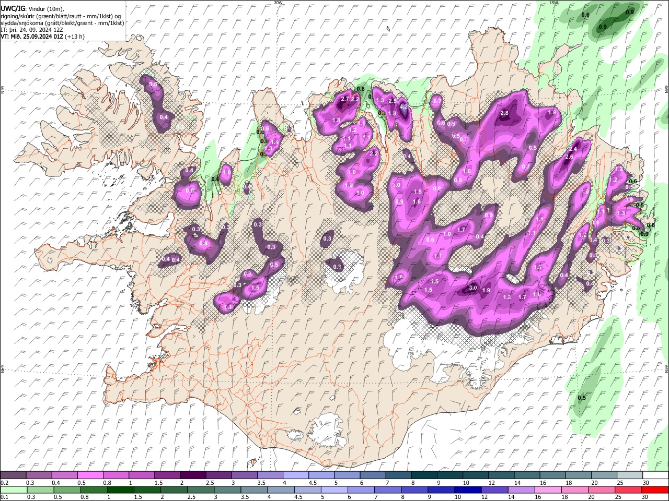This screenshot has height=501, width=669.
Task: Click the dark teal 8–9 snow legend swatch
Action: click(423, 475)
